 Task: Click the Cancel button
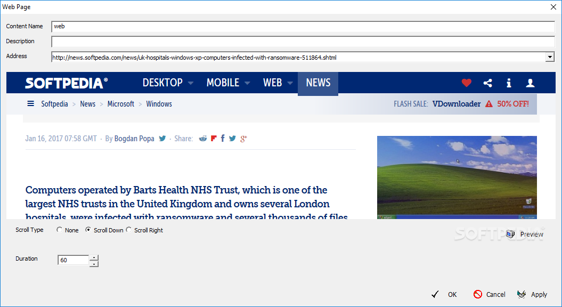coord(489,294)
